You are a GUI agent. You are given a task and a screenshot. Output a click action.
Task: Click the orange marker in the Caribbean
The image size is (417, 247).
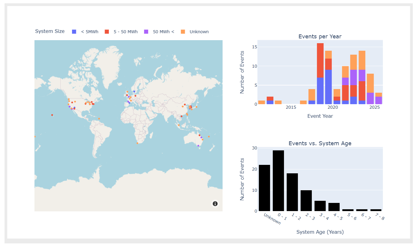tap(99, 119)
